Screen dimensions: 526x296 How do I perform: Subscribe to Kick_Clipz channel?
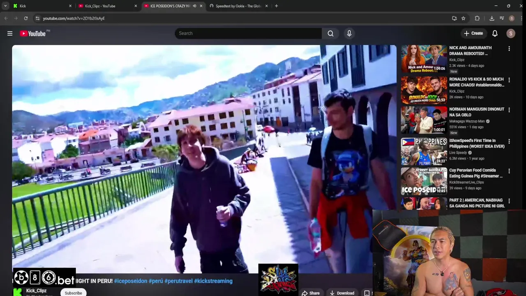(x=73, y=293)
